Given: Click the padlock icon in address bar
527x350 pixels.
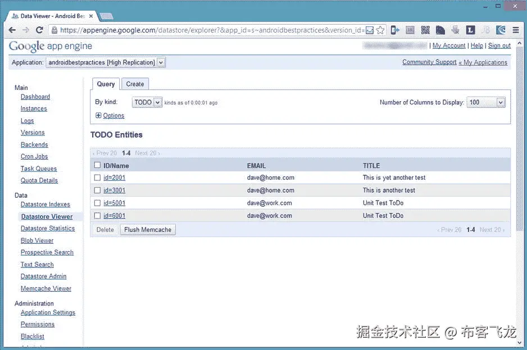Looking at the screenshot, I should (54, 30).
